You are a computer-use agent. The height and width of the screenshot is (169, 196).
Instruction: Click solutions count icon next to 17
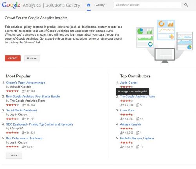coord(138,119)
